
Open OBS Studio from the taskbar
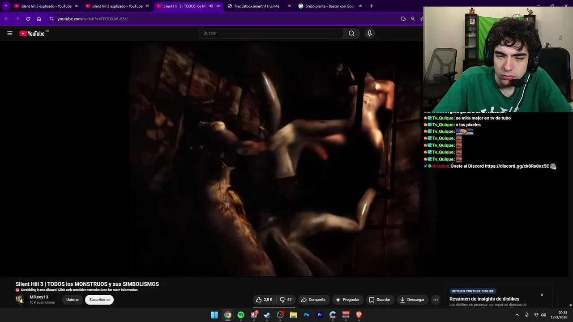click(x=280, y=315)
